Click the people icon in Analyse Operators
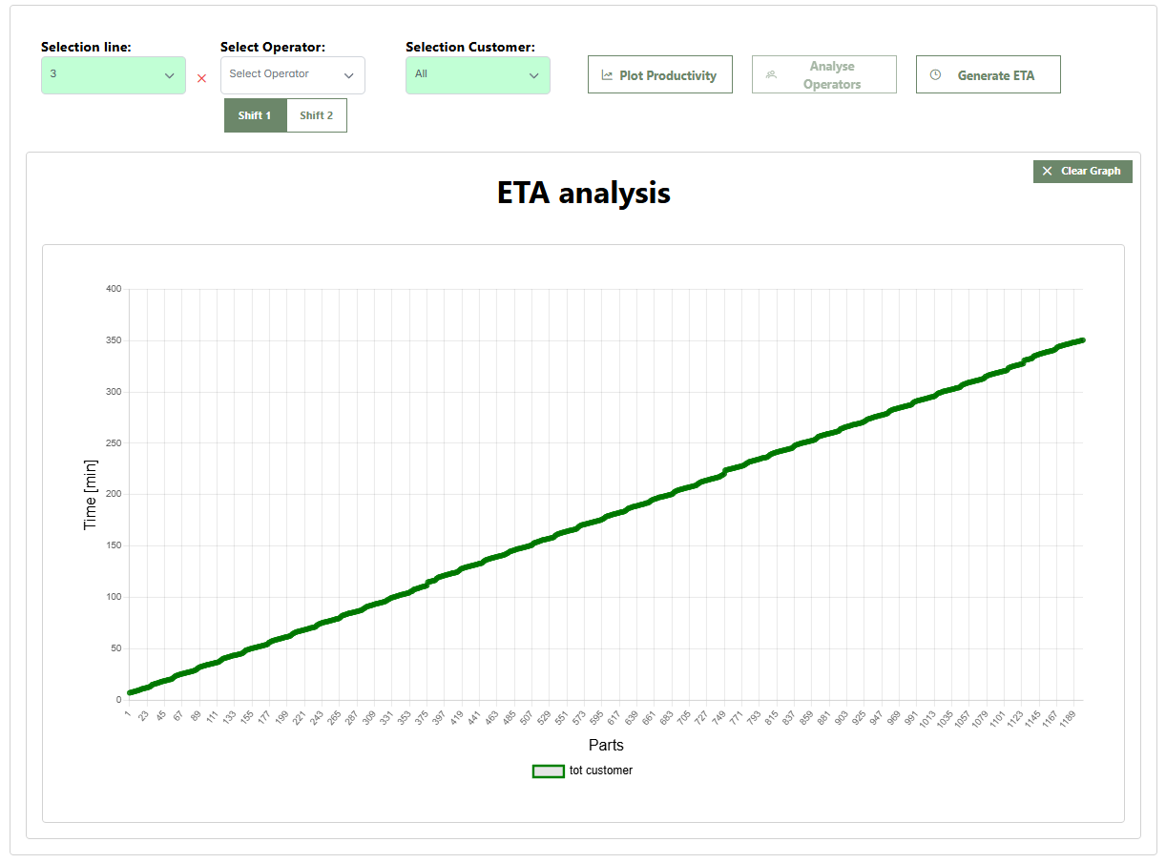The width and height of the screenshot is (1166, 863). tap(771, 74)
